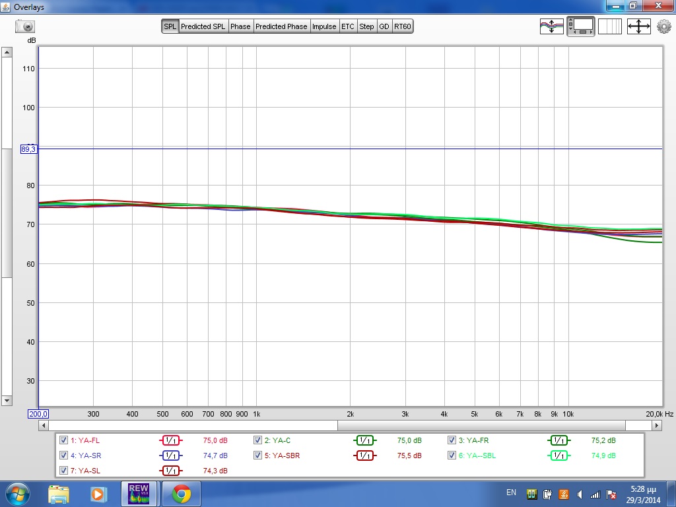This screenshot has height=507, width=676.
Task: Open the Step tab
Action: (x=367, y=26)
